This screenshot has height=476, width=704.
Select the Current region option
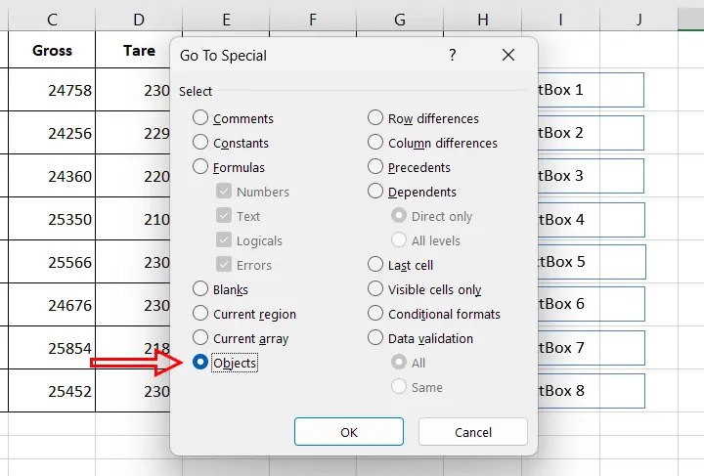click(x=200, y=314)
